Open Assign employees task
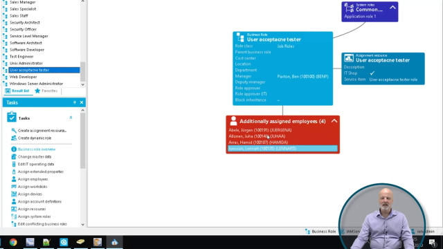Screen dimensions: 443x249 pos(33,179)
